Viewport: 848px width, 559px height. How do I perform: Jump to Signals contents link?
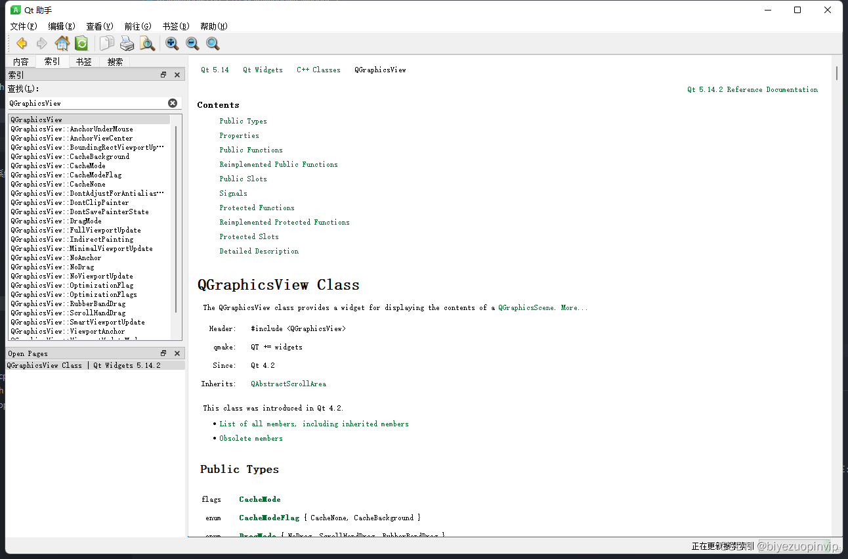(x=233, y=193)
